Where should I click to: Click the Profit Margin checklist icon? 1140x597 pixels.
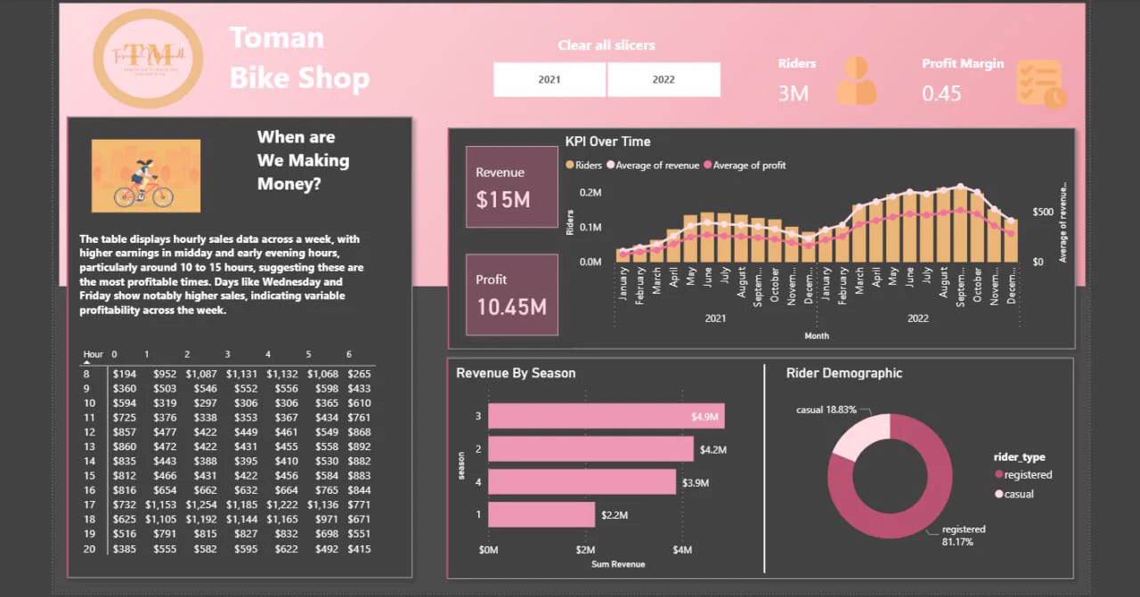coord(1041,85)
